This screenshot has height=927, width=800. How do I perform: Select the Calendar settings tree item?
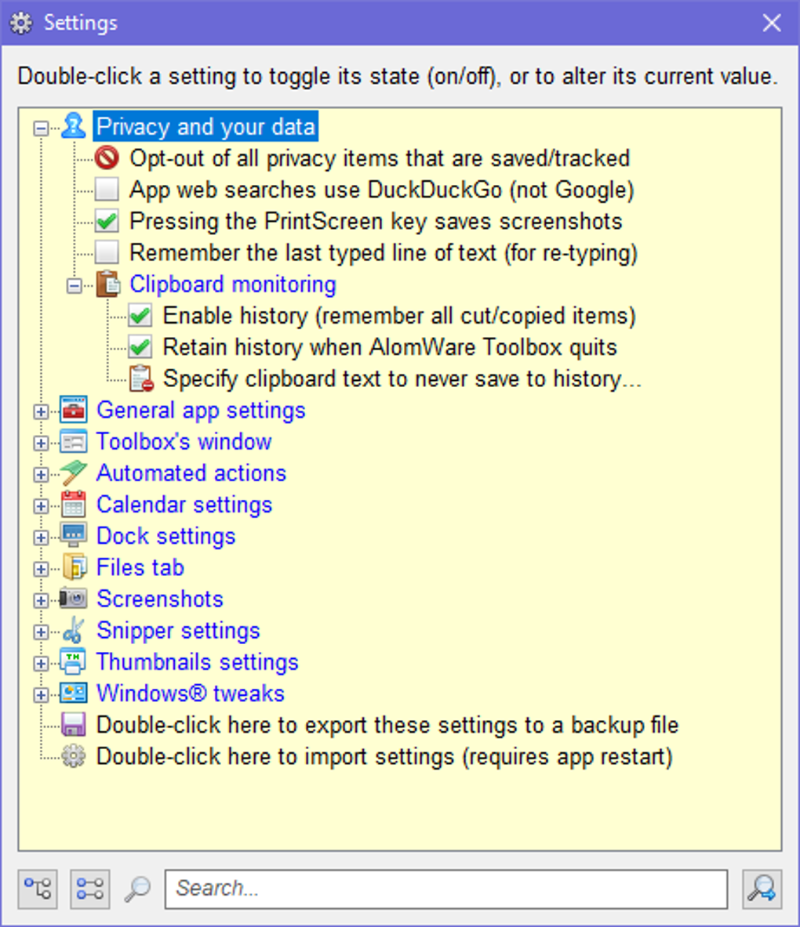pos(184,504)
